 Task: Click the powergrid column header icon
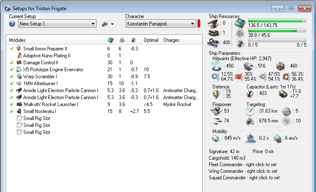point(122,40)
